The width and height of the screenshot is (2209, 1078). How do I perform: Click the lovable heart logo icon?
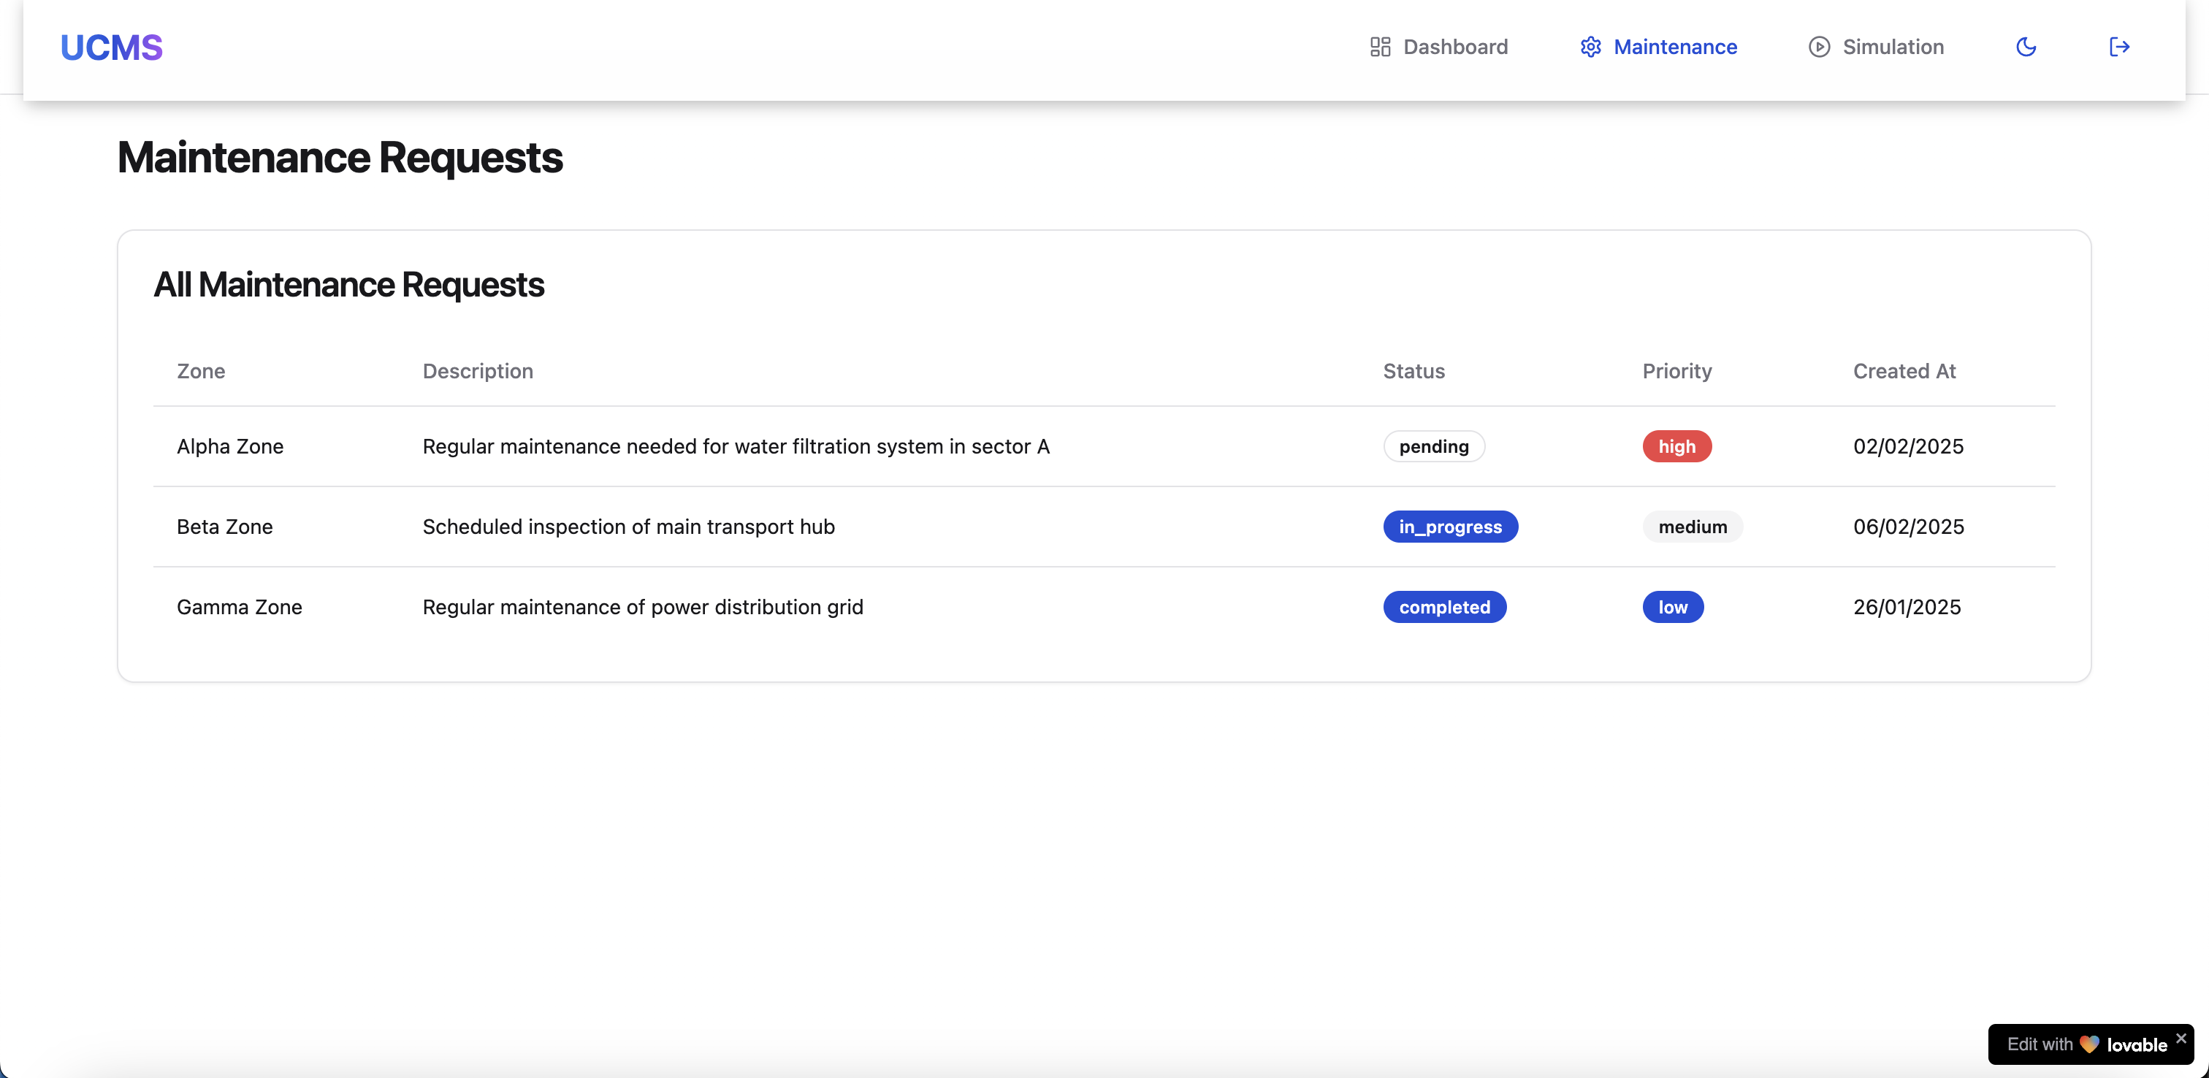tap(2089, 1044)
